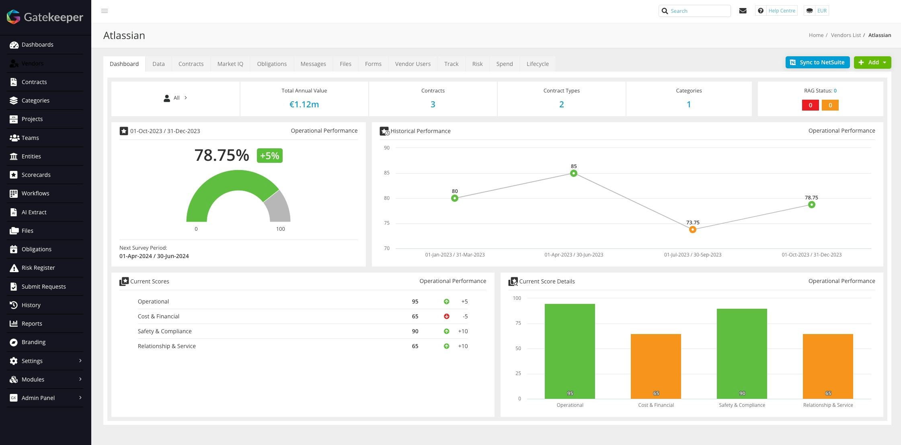Click the 85 data point on the chart

[574, 173]
